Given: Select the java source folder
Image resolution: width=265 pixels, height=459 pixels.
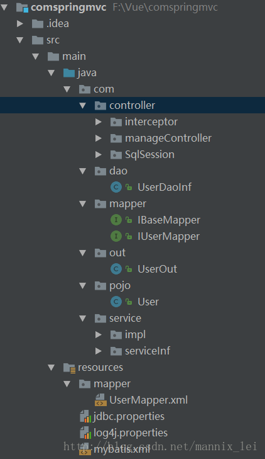Looking at the screenshot, I should 87,72.
